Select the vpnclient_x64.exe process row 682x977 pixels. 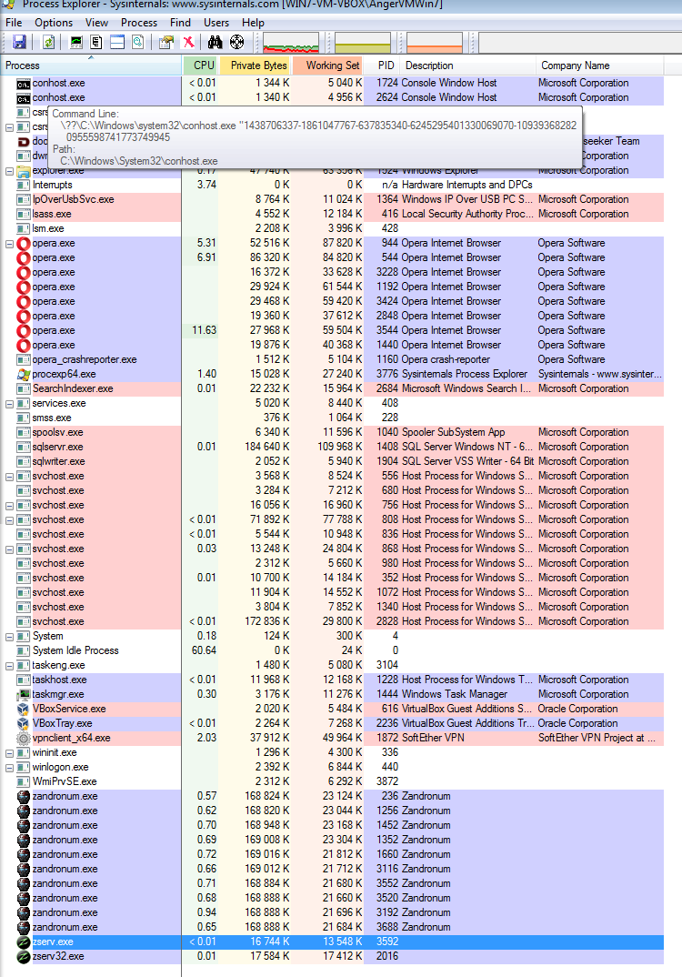71,738
